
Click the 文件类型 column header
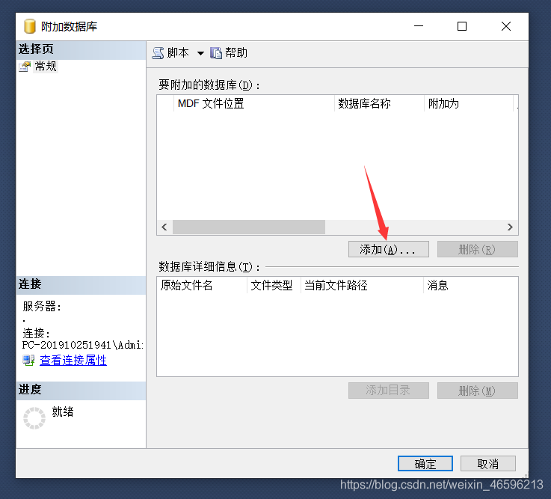[x=274, y=285]
